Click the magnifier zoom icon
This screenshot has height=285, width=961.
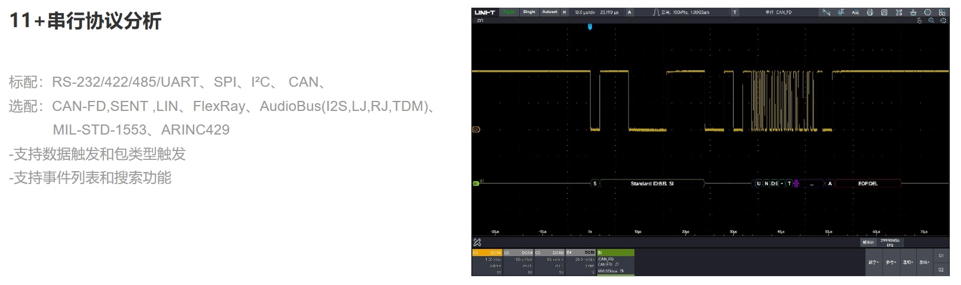tap(931, 21)
